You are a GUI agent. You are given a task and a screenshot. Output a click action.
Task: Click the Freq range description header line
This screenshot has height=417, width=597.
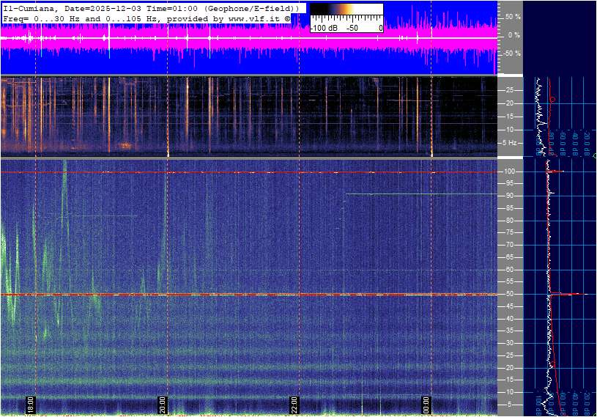147,17
